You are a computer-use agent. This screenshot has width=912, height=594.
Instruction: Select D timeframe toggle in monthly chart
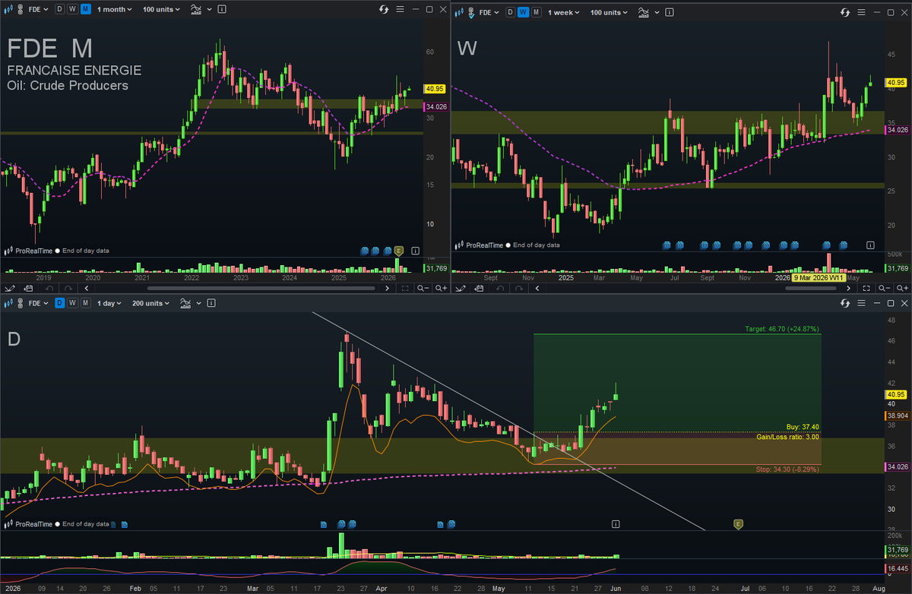59,9
